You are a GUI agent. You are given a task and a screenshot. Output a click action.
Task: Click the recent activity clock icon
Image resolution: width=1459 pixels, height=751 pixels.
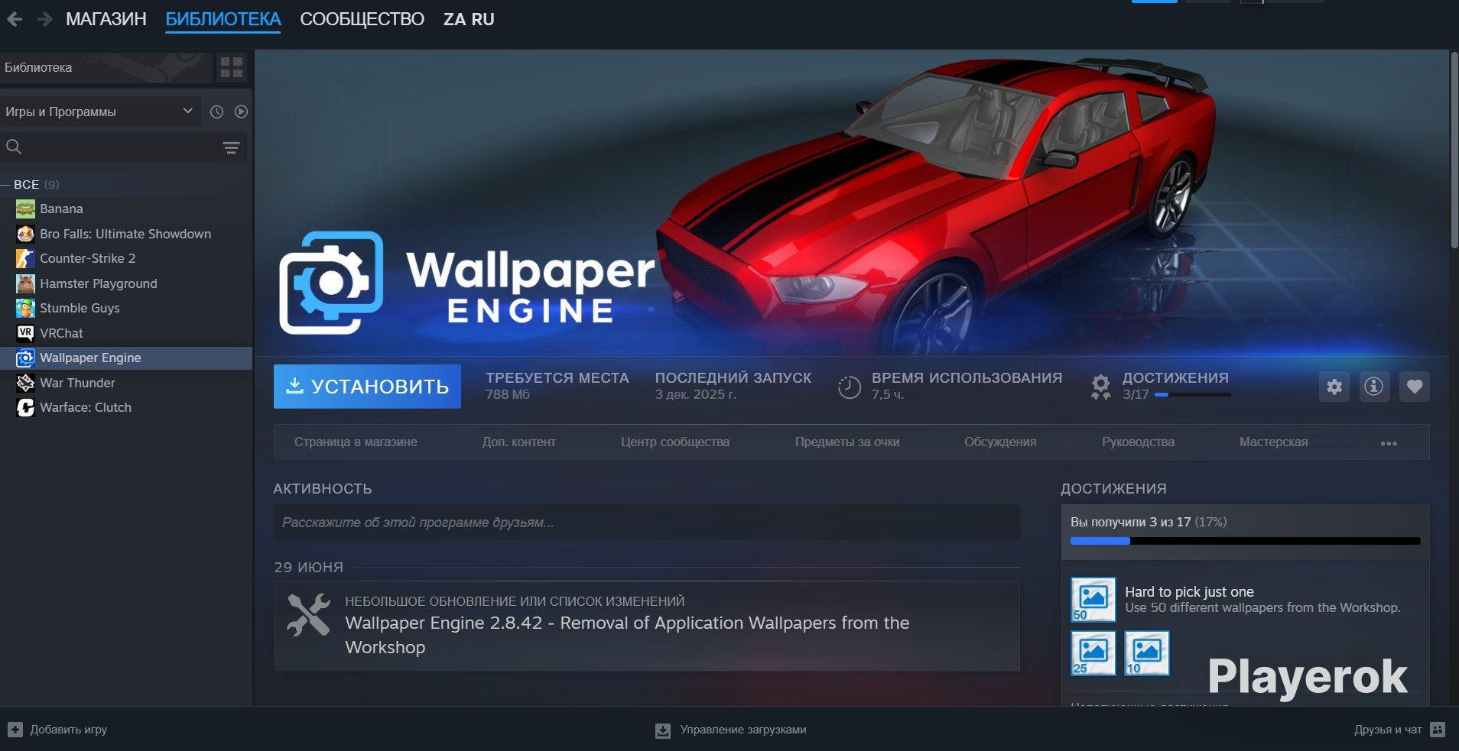point(217,112)
